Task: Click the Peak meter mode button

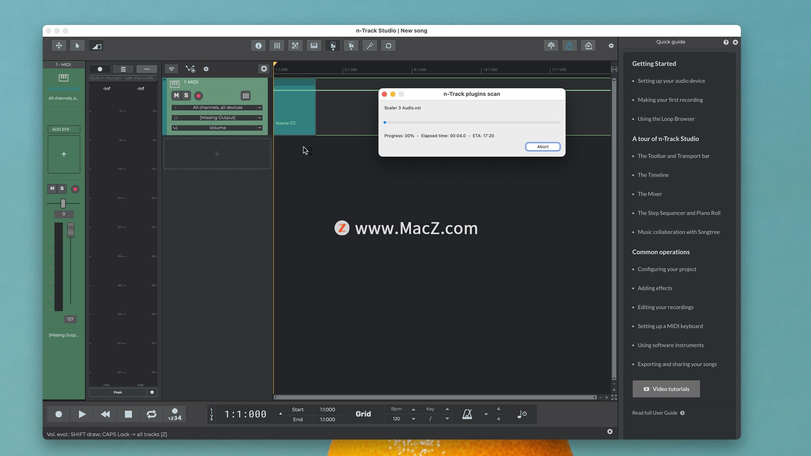Action: click(118, 392)
